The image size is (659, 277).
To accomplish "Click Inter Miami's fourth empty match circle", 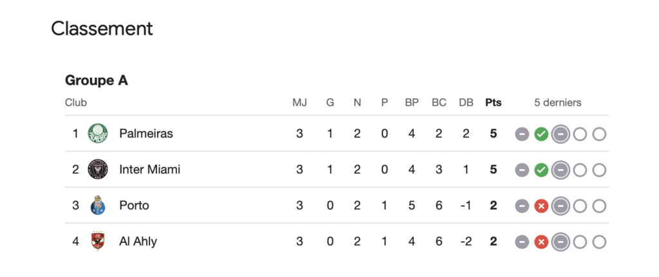I will click(x=580, y=170).
